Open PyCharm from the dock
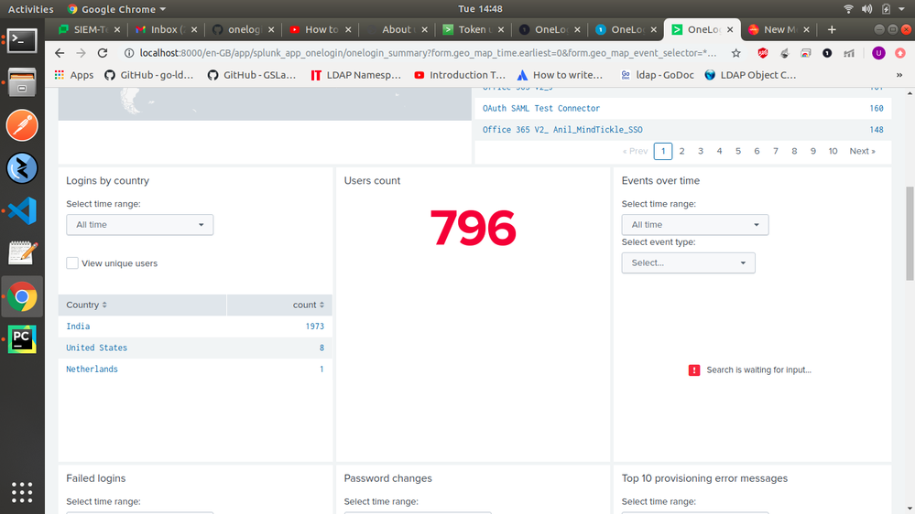The image size is (915, 514). click(22, 339)
